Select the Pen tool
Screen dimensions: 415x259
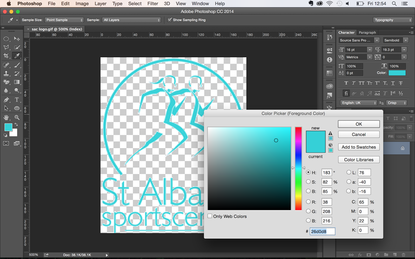[x=6, y=100]
